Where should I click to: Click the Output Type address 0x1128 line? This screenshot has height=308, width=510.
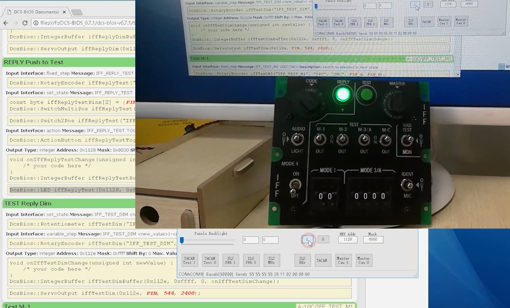tap(70, 150)
